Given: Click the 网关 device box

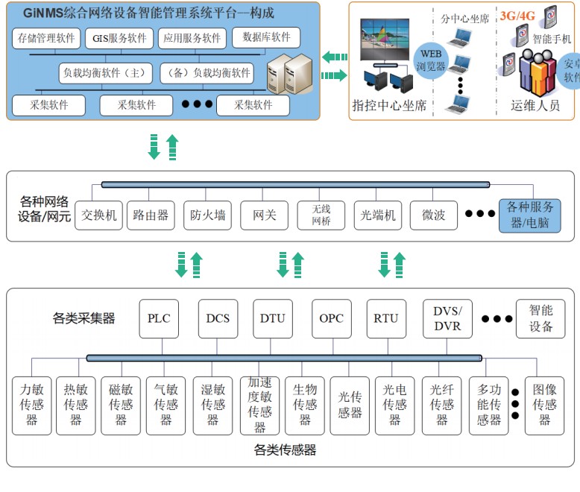Looking at the screenshot, I should (x=264, y=215).
